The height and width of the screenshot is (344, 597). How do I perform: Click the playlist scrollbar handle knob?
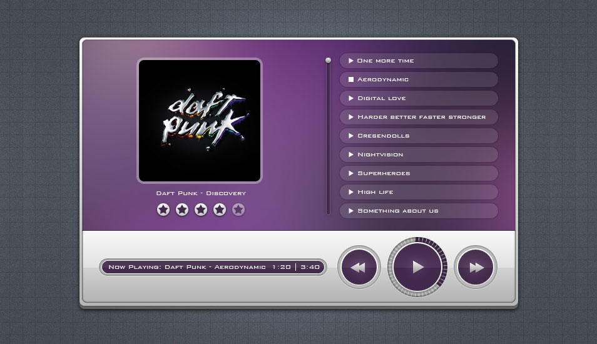click(328, 60)
